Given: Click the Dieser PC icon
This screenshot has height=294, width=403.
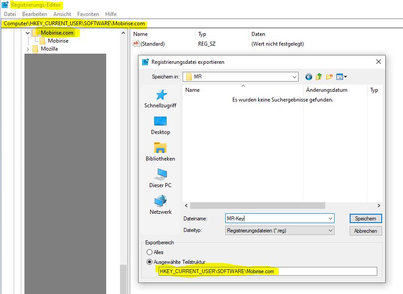Looking at the screenshot, I should (x=160, y=174).
